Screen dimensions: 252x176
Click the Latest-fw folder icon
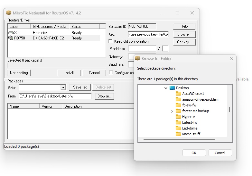[x=178, y=122]
